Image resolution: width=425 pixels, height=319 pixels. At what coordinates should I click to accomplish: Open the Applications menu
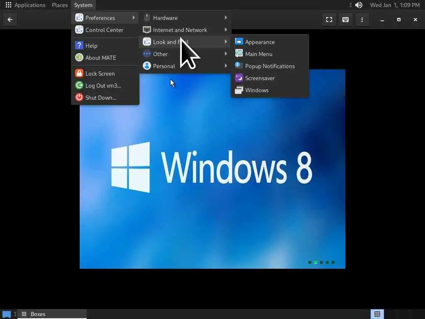point(30,5)
